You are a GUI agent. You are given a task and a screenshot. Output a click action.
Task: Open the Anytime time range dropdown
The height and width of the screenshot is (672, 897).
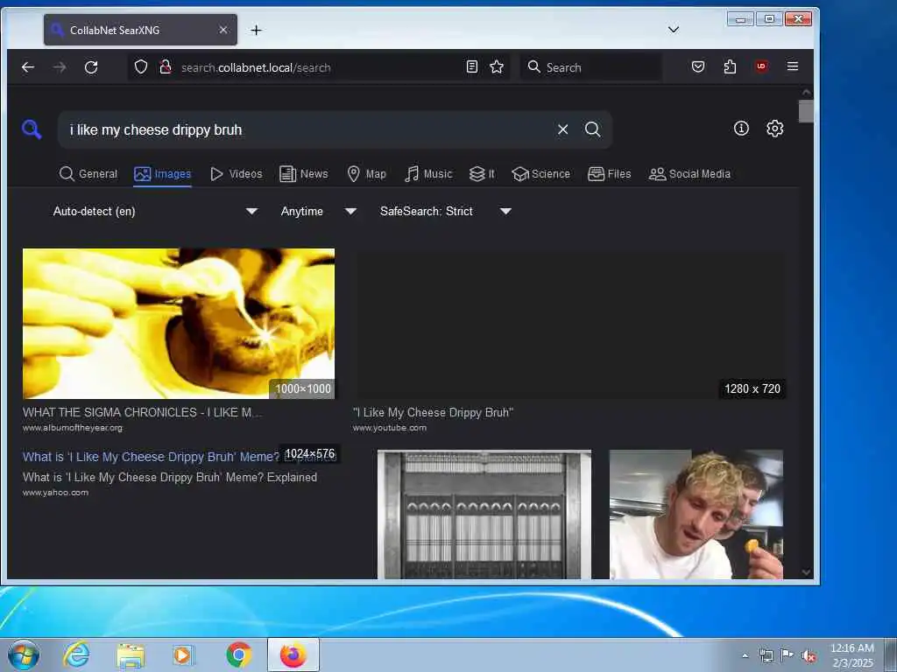pyautogui.click(x=319, y=212)
